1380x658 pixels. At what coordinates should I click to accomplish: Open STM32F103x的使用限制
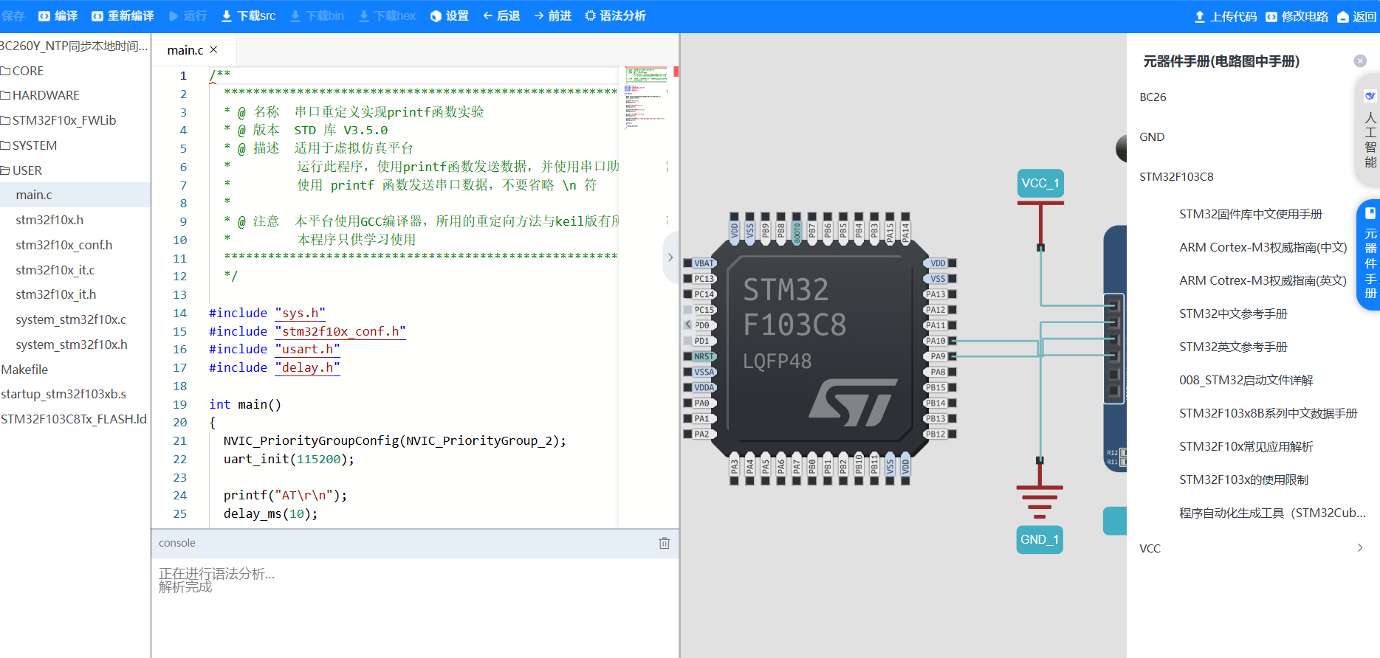point(1243,480)
